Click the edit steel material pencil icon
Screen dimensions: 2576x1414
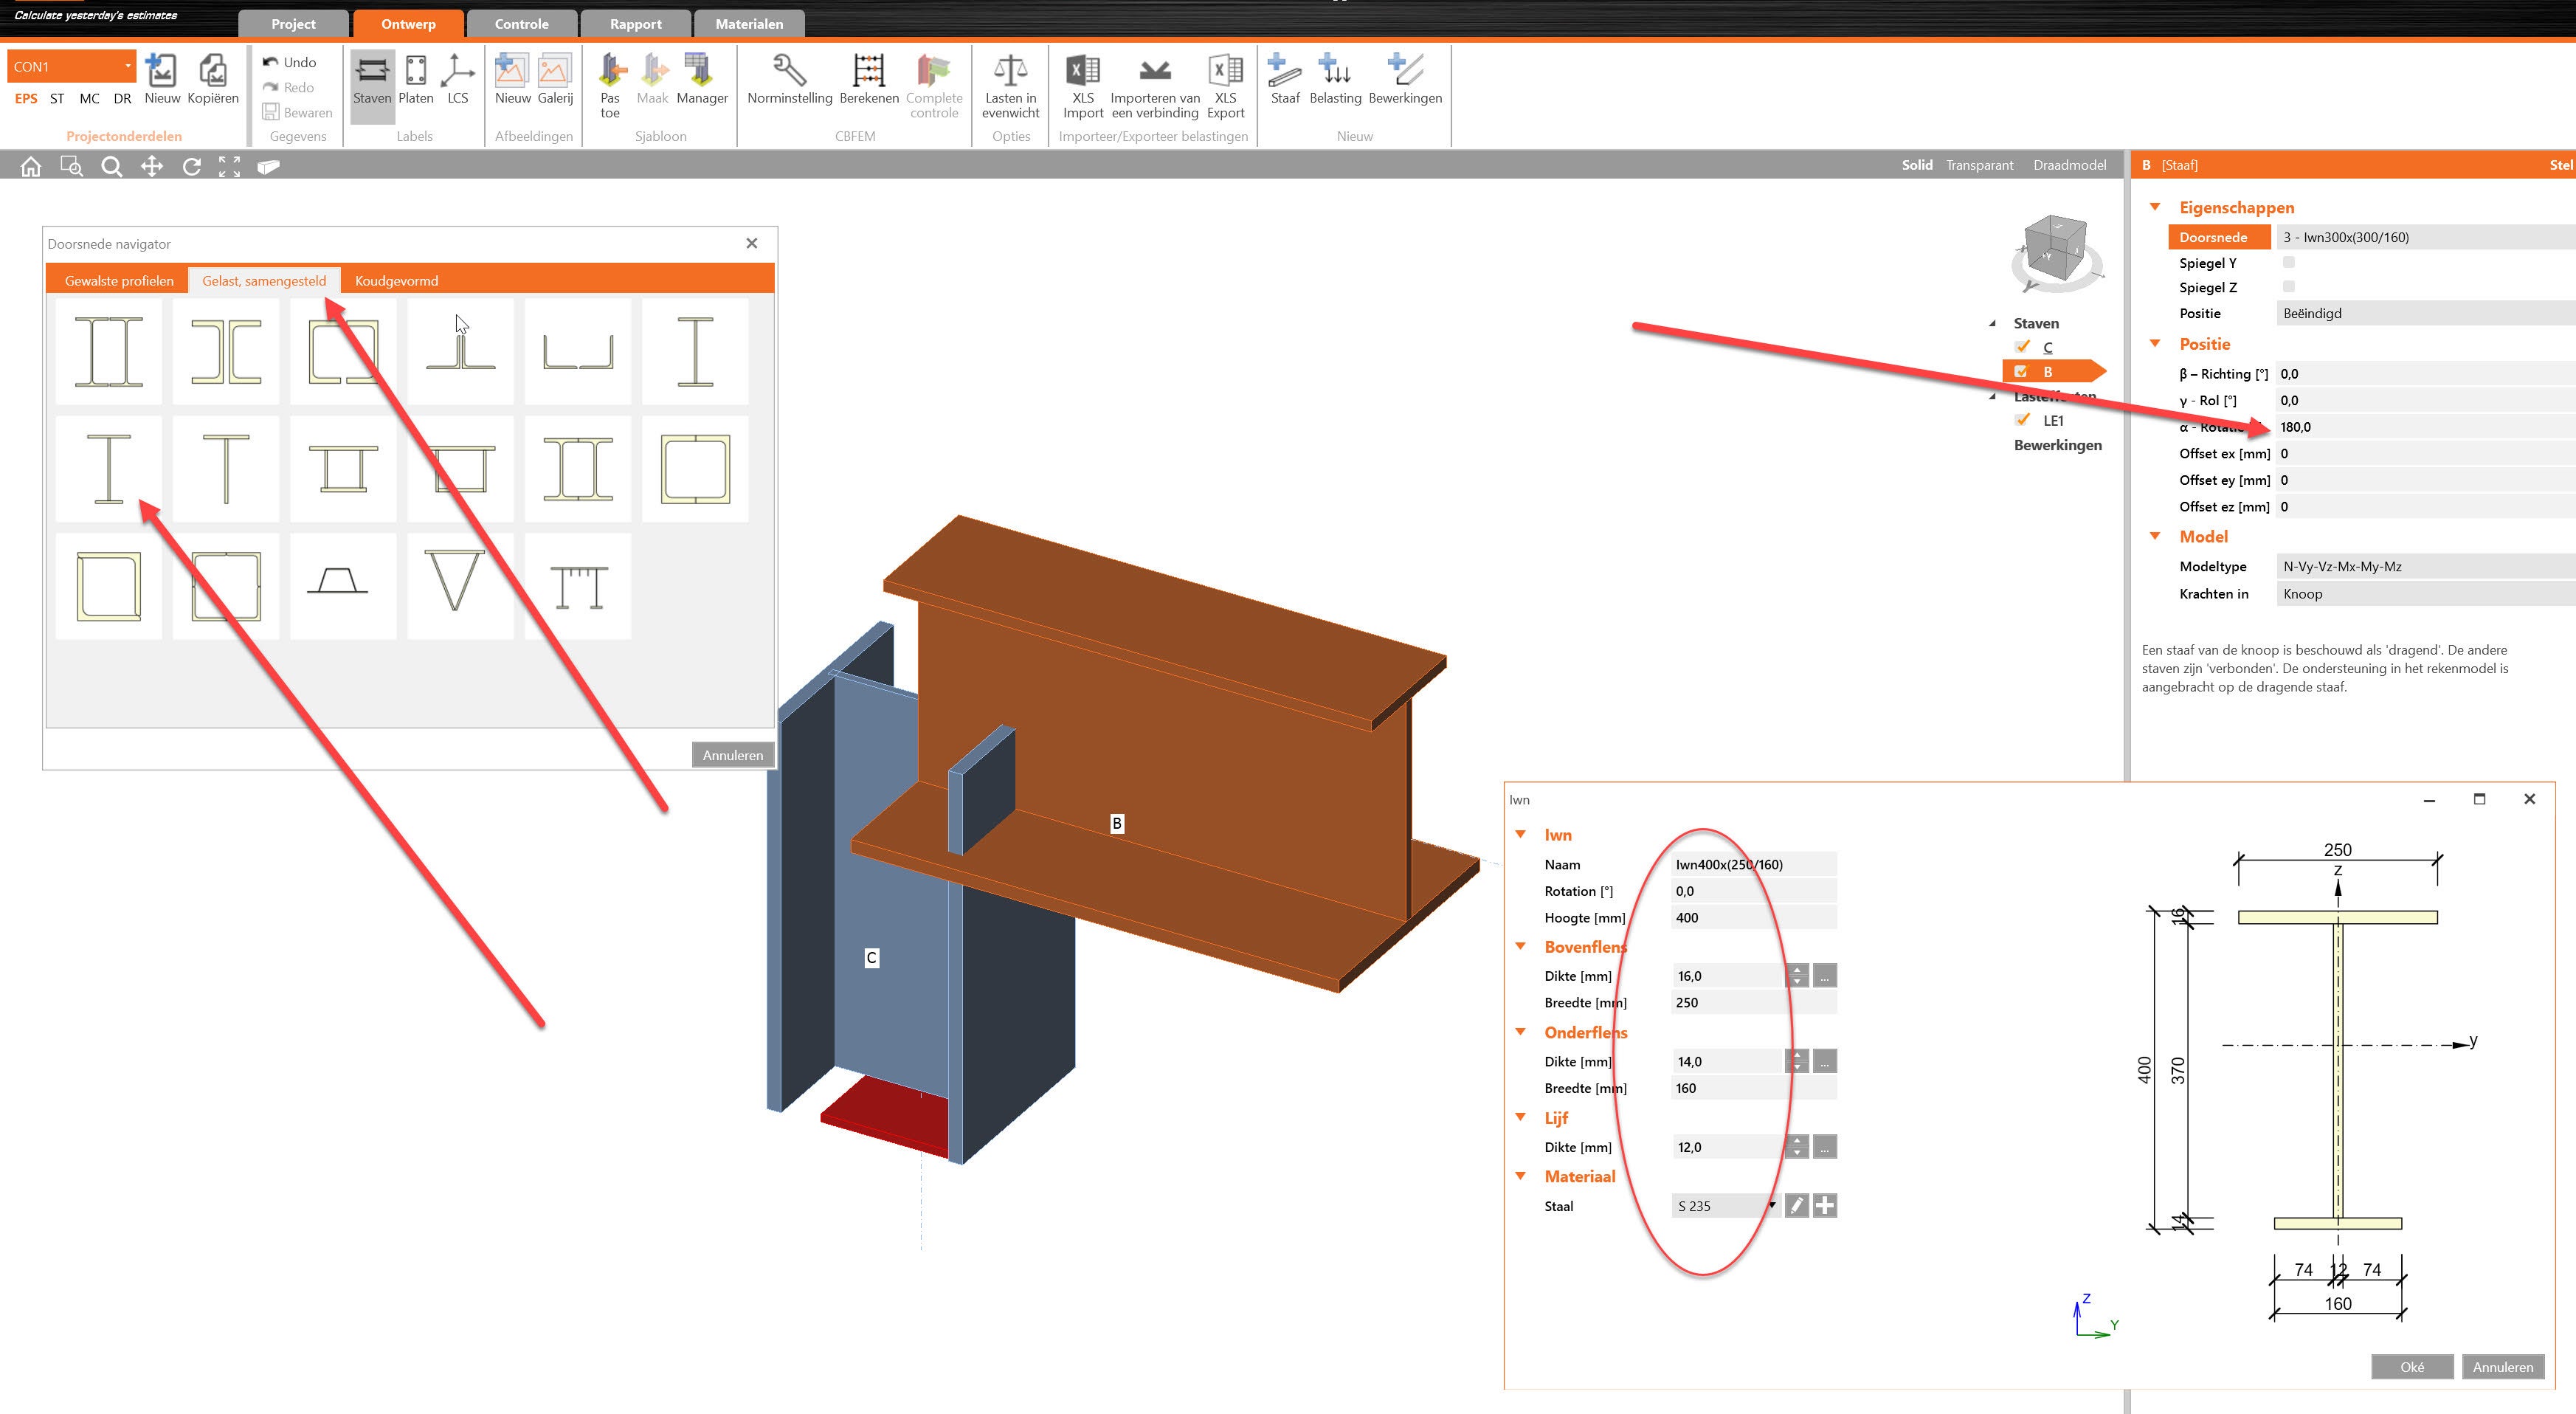[x=1796, y=1206]
